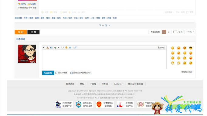
Task: Expand the 使用道具 dropdown
Action: 169,12
